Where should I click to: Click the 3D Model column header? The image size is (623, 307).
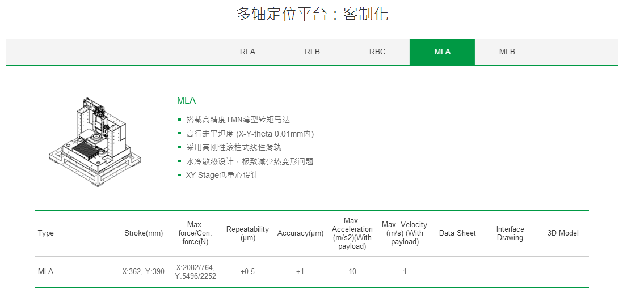click(563, 233)
